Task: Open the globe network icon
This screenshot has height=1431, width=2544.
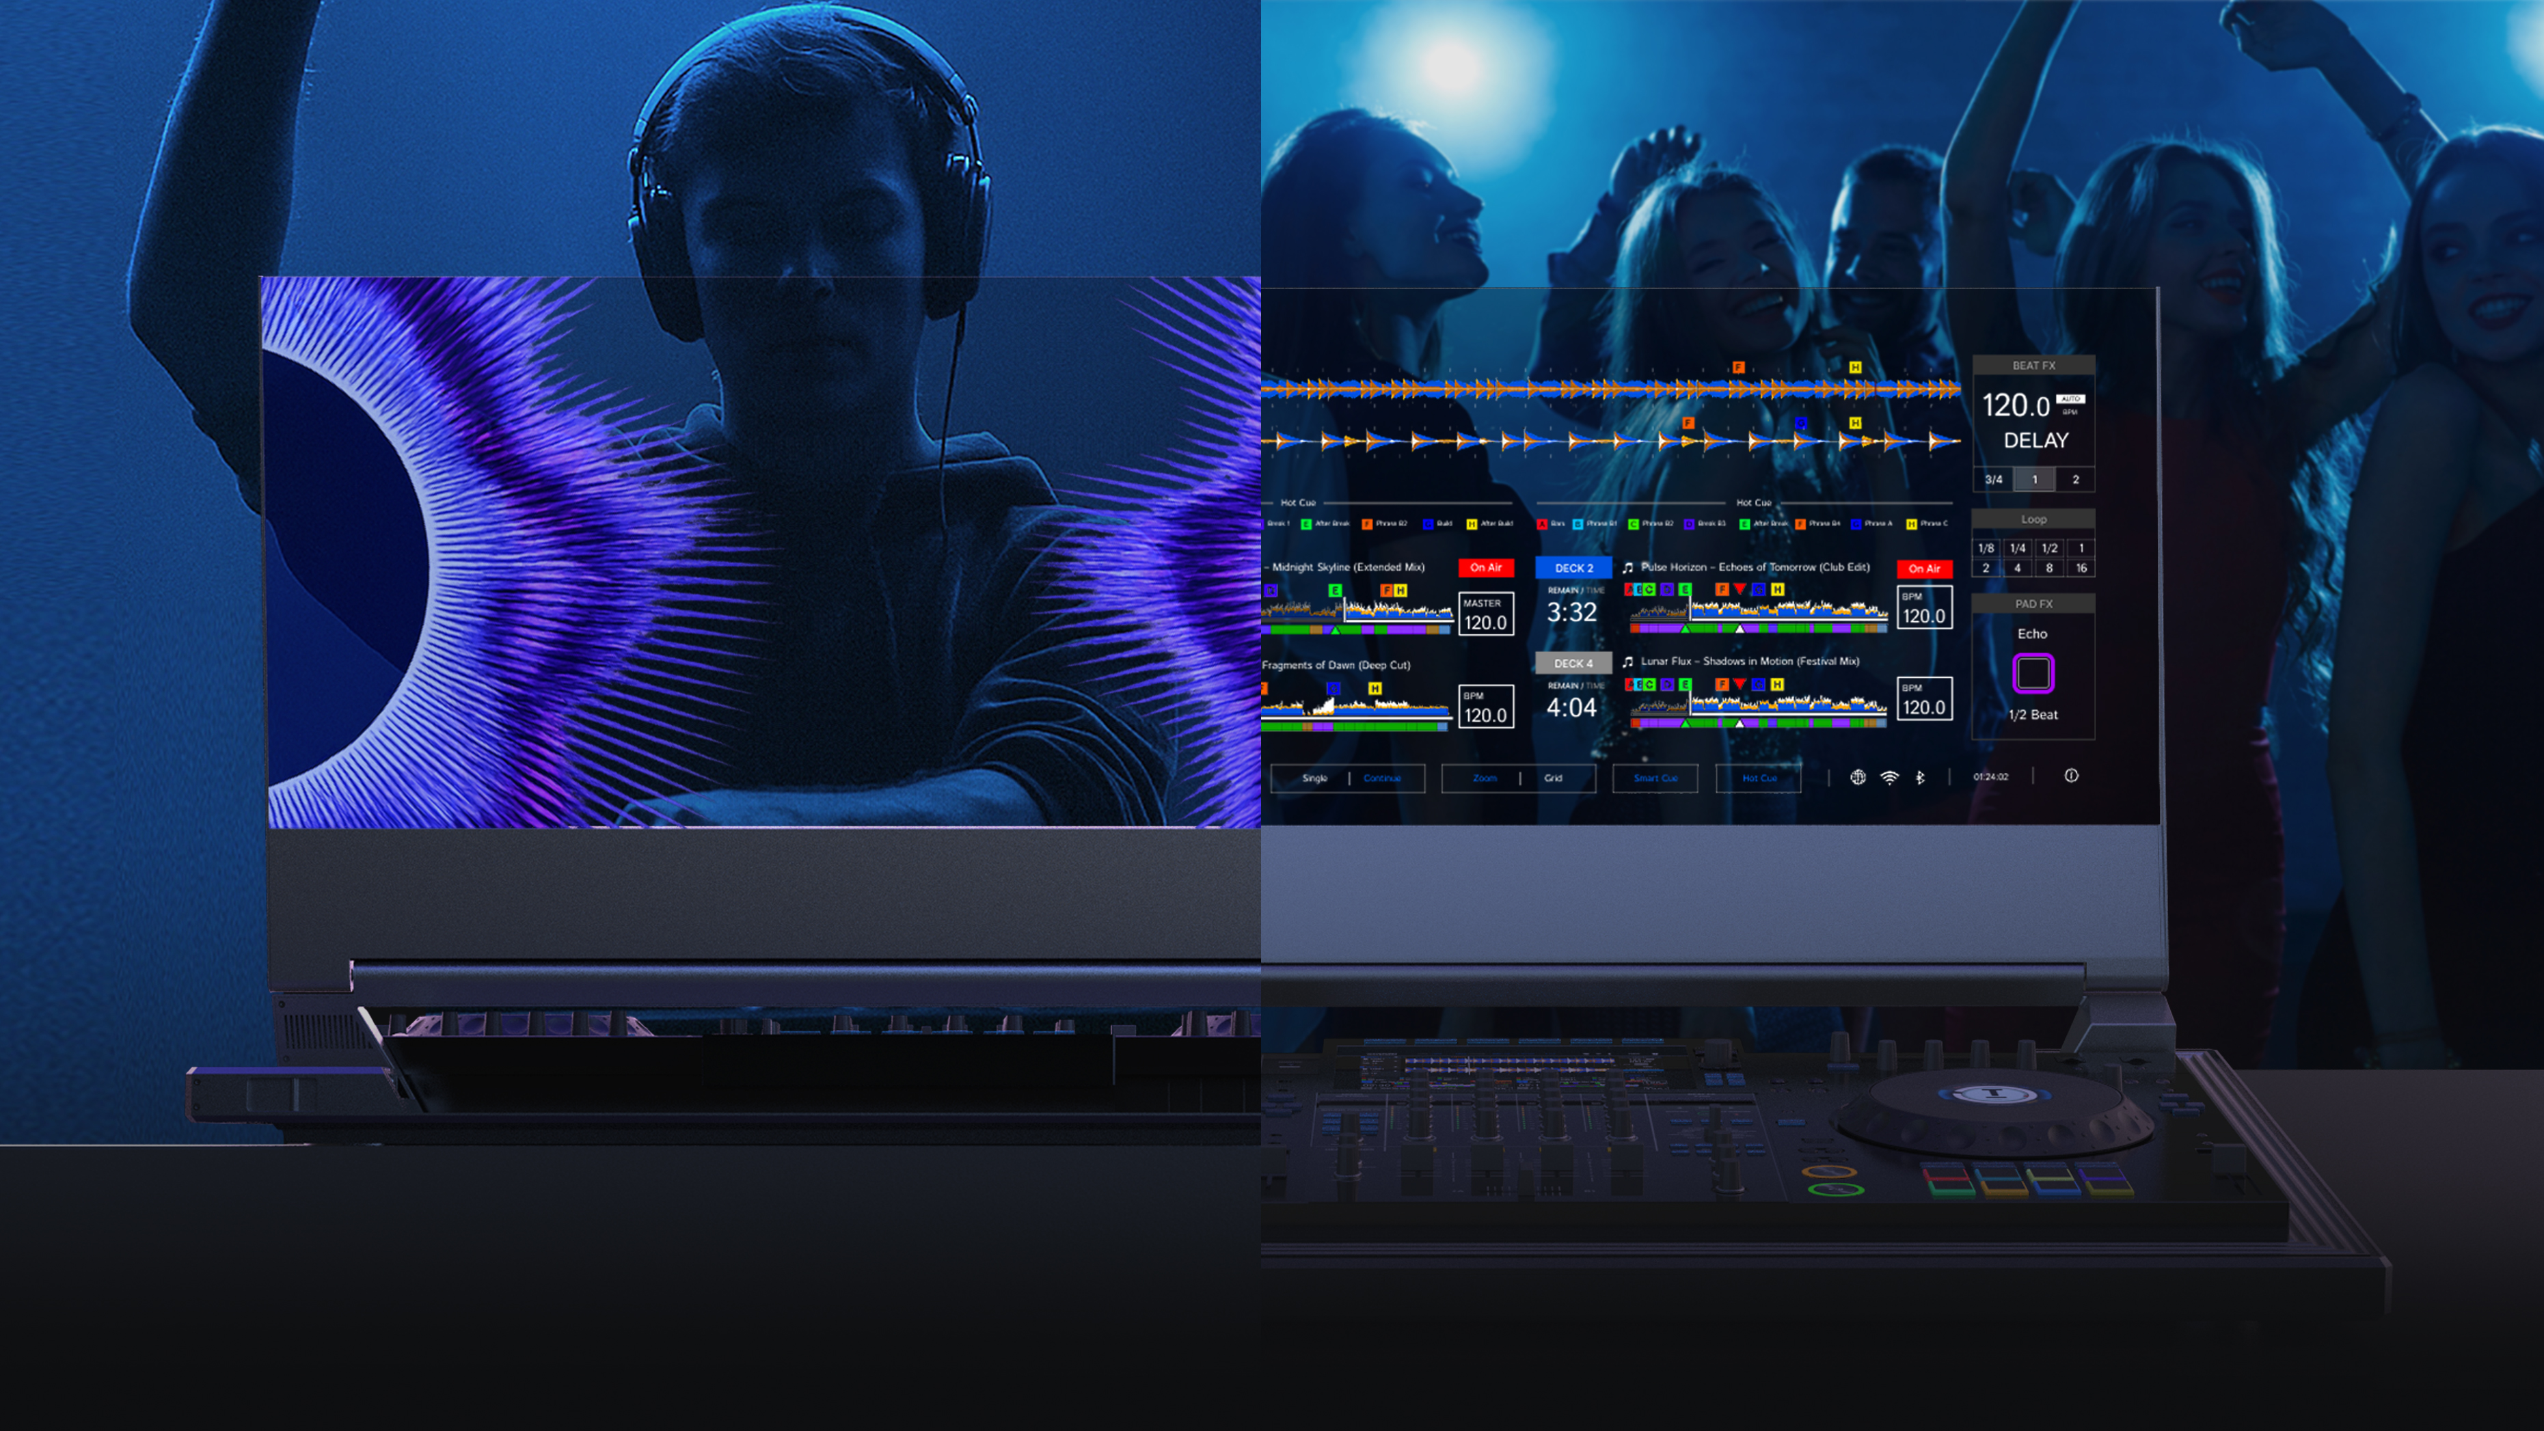Action: (x=1858, y=777)
